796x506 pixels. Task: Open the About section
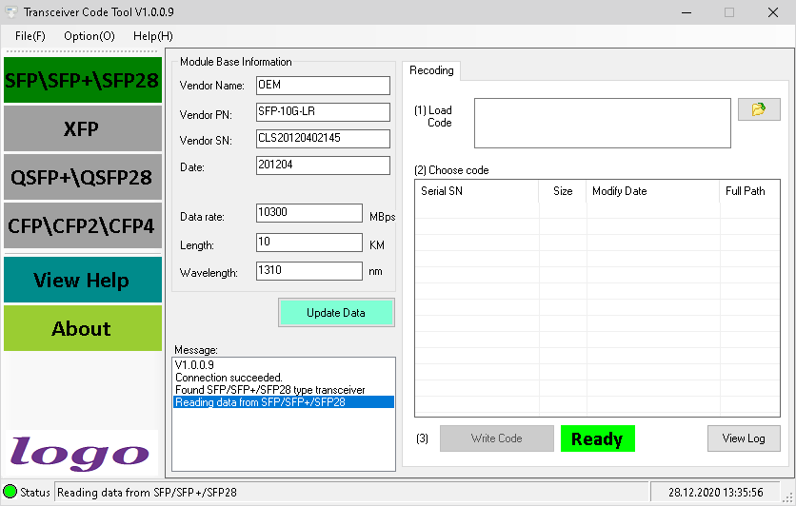pyautogui.click(x=82, y=328)
